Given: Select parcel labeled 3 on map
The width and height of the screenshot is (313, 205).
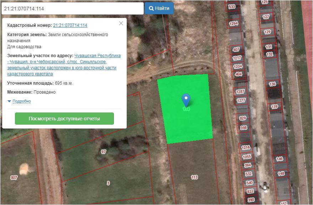Looking at the screenshot, I should pos(108,183).
